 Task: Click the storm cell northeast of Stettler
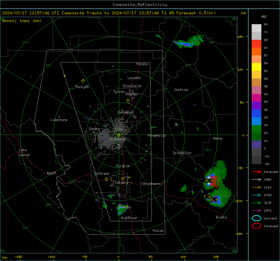coord(189,42)
